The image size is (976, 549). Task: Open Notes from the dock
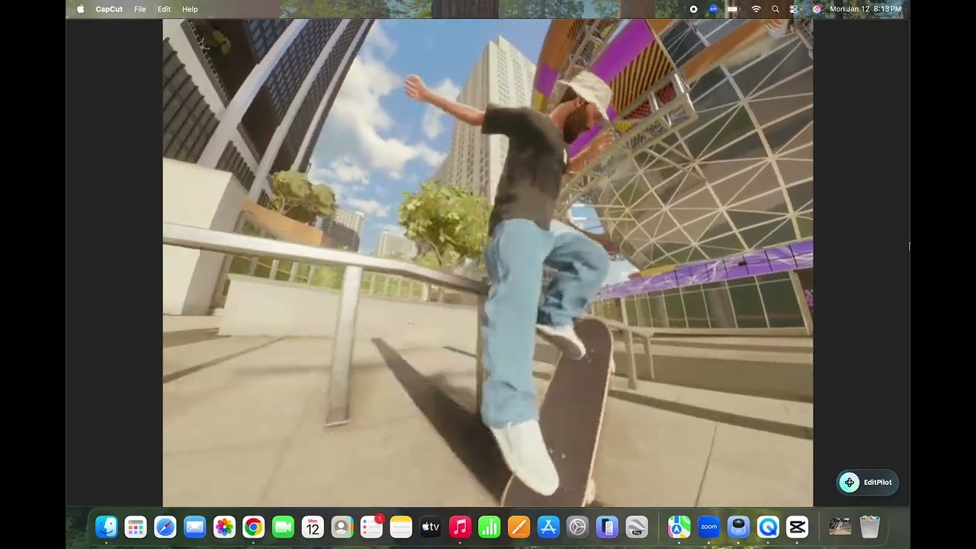point(401,527)
